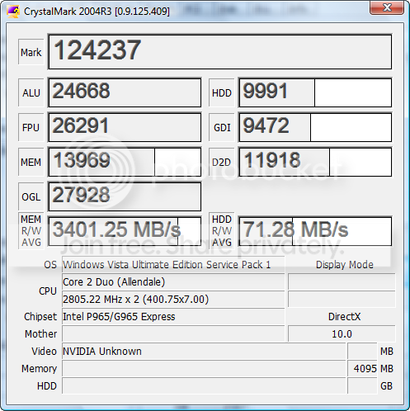
Task: Start the D2D benchmark button
Action: point(222,162)
